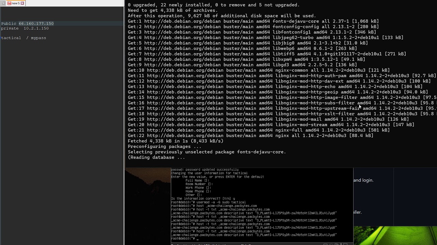
Task: Click 'Selecting previously unselected package fonts-dejavu-core' line
Action: click(207, 152)
